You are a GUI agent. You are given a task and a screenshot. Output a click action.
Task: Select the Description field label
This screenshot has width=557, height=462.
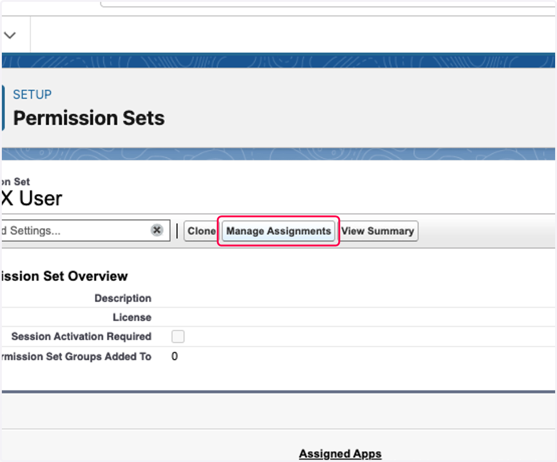click(x=123, y=298)
